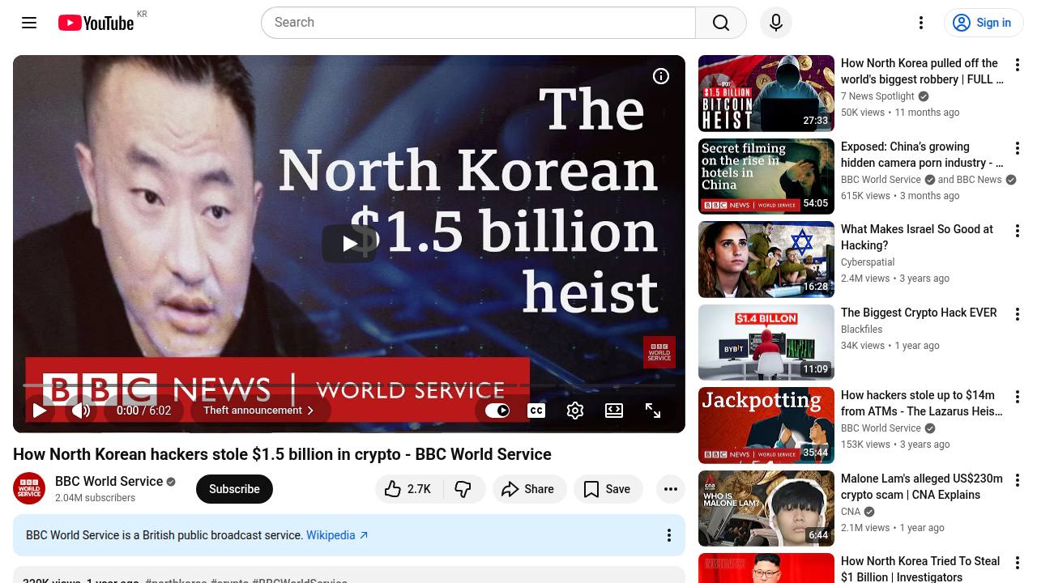Like the video, 2.7K
This screenshot has width=1037, height=583.
[409, 489]
